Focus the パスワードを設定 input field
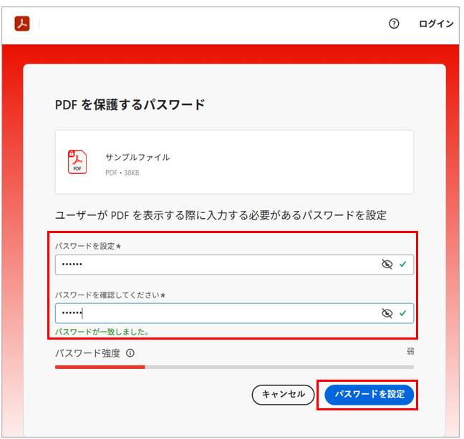Image resolution: width=464 pixels, height=439 pixels. point(215,265)
